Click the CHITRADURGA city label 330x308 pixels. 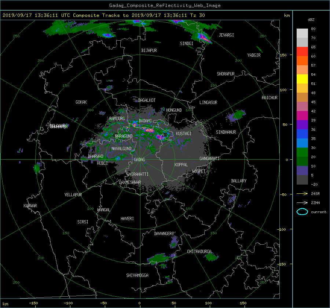click(x=199, y=252)
